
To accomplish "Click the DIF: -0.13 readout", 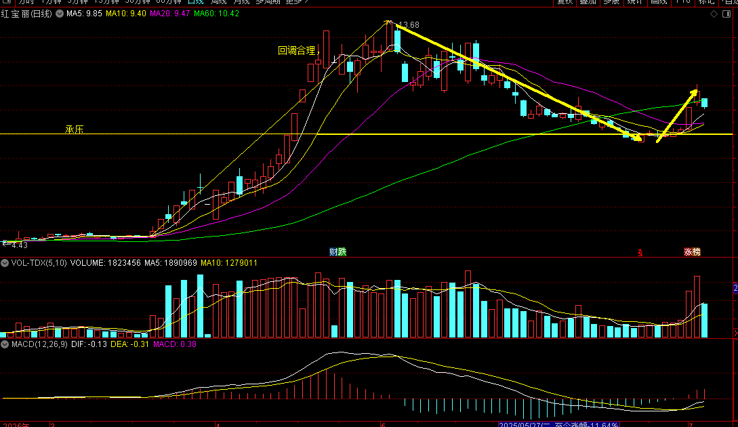I will pos(89,344).
